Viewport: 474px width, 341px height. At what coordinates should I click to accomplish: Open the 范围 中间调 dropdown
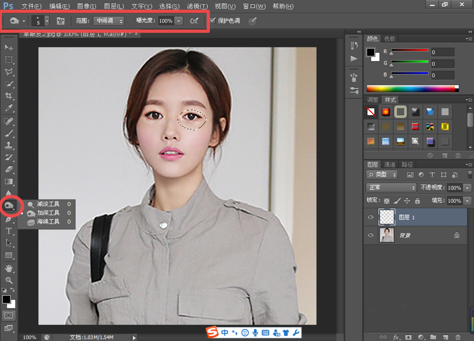click(108, 21)
